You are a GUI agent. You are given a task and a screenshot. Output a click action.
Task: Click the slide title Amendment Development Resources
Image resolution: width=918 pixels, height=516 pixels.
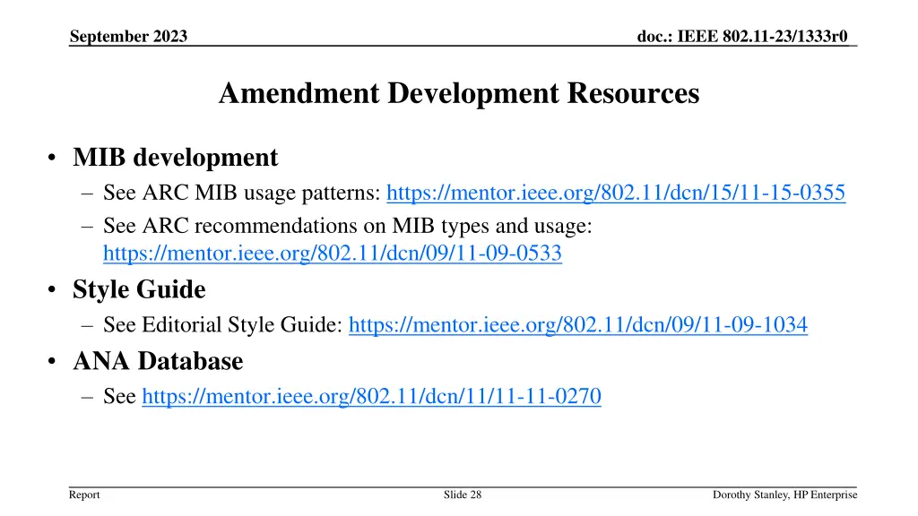click(459, 93)
